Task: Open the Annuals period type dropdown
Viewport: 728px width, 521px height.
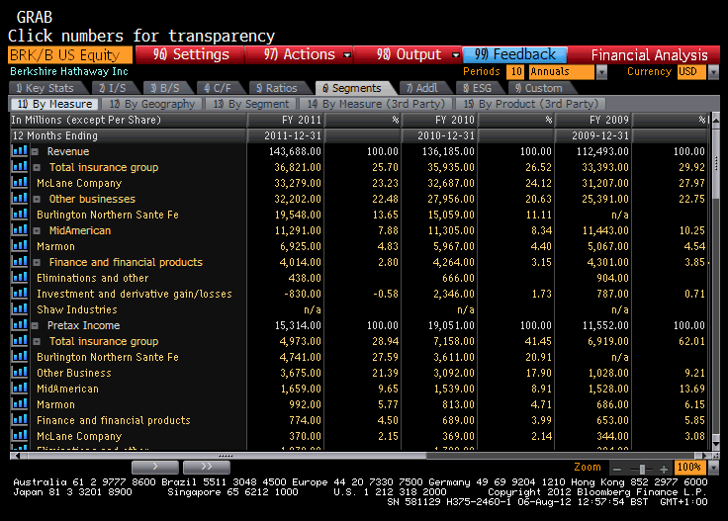Action: click(601, 72)
